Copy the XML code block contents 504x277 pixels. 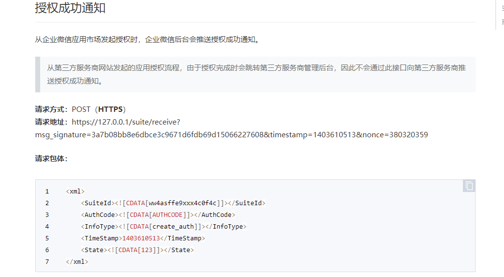point(469,186)
